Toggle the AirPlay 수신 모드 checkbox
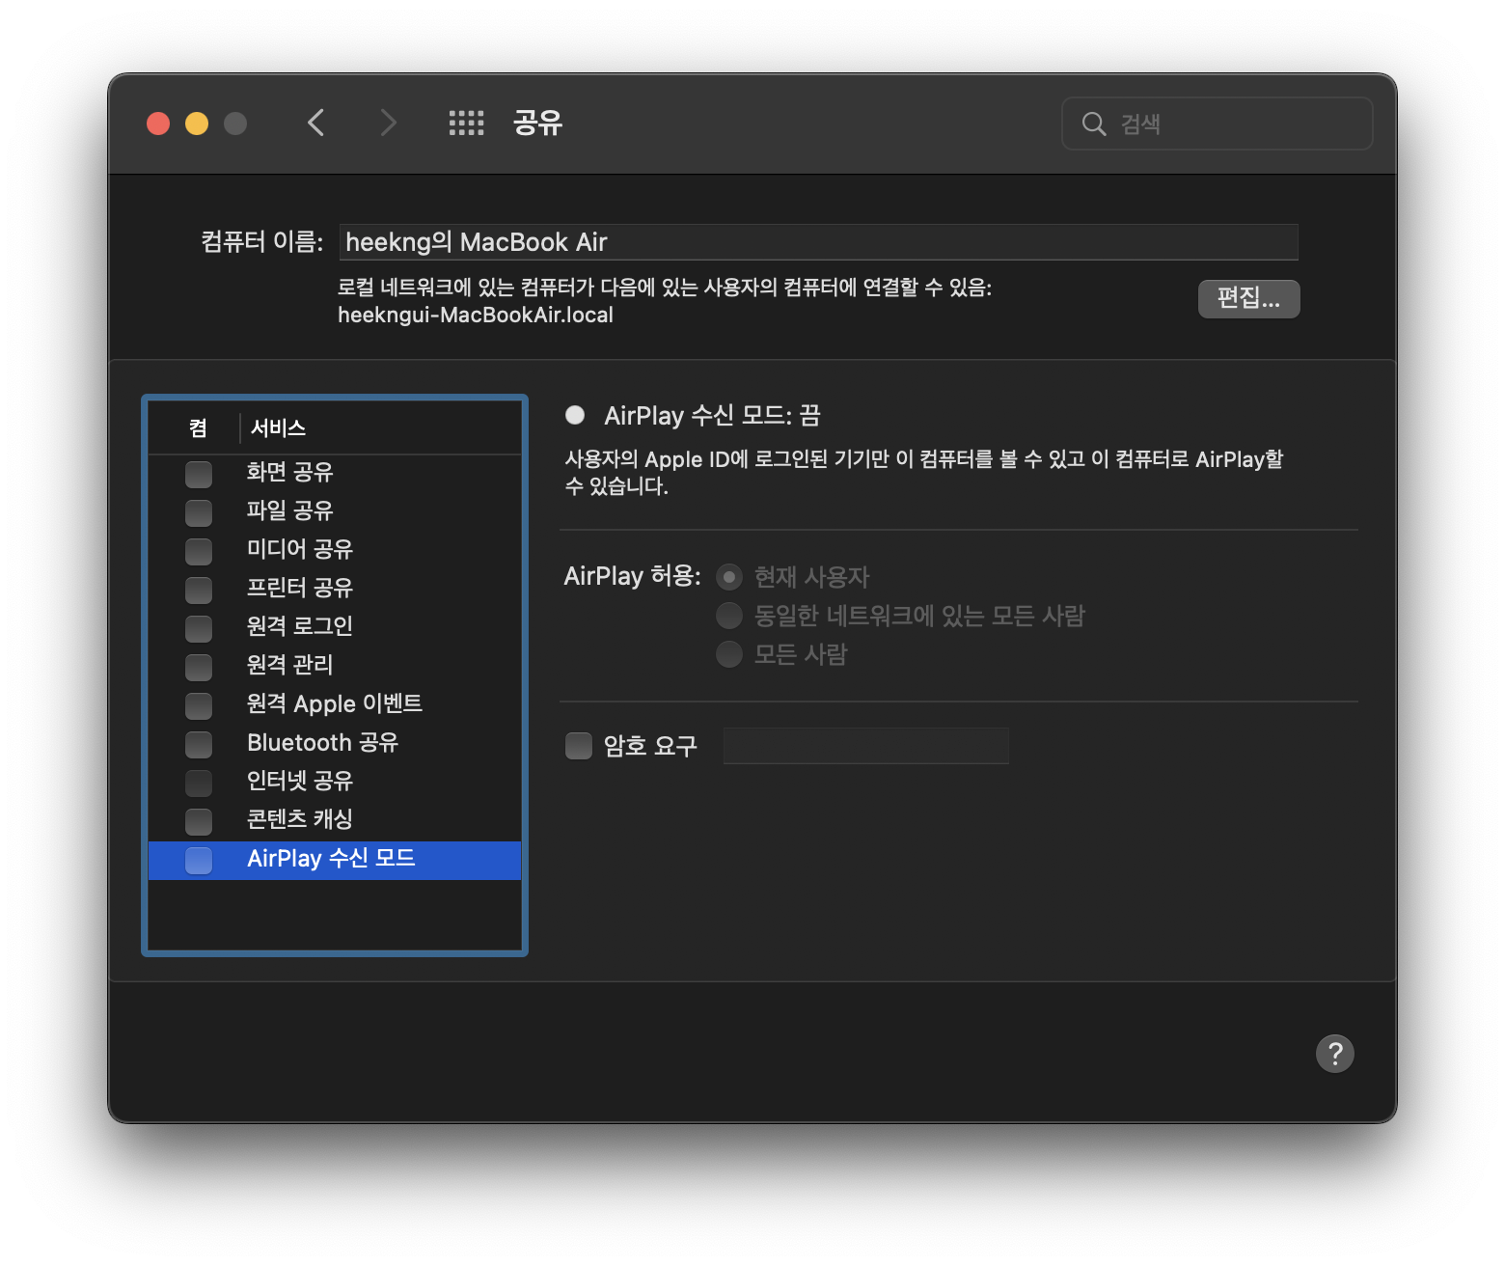This screenshot has height=1266, width=1505. coord(199,860)
